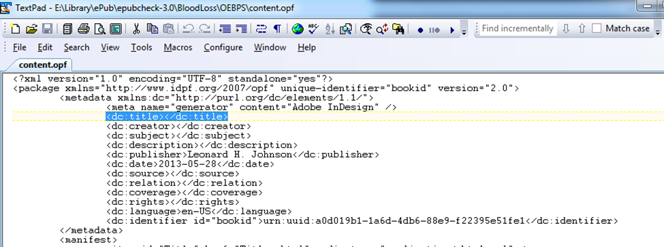Image resolution: width=664 pixels, height=247 pixels.
Task: Open the Help menu
Action: (307, 48)
